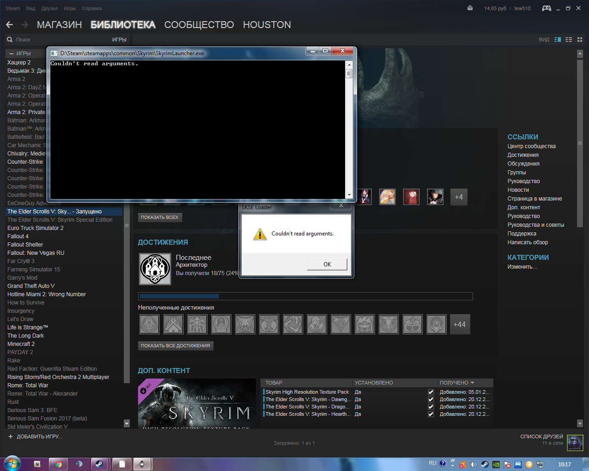The height and width of the screenshot is (471, 589).
Task: Toggle Skyrim High Resolution Texture Pack checkbox
Action: point(431,392)
